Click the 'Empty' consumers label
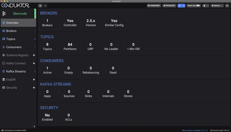Screen dimensions: 231x132 [68, 72]
